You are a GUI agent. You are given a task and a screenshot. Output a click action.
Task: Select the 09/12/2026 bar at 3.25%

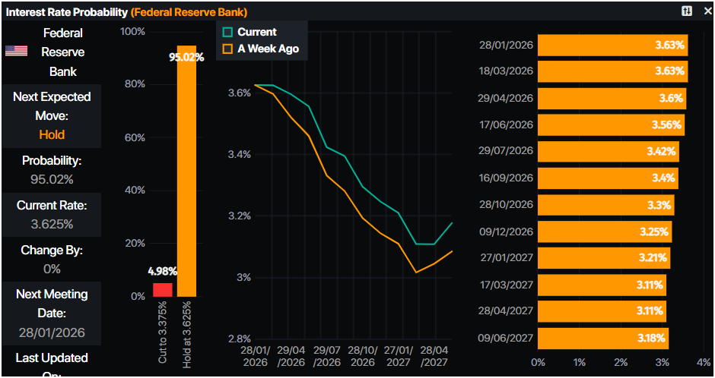tap(605, 232)
